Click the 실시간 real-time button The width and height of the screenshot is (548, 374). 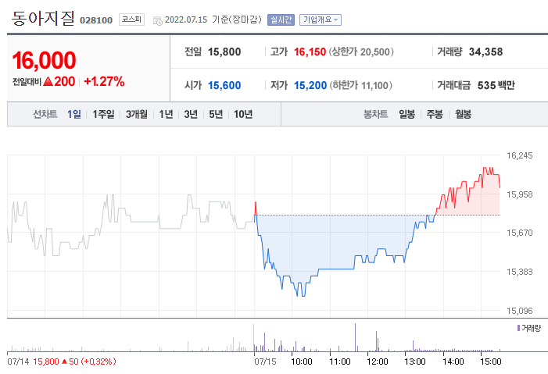(x=281, y=20)
